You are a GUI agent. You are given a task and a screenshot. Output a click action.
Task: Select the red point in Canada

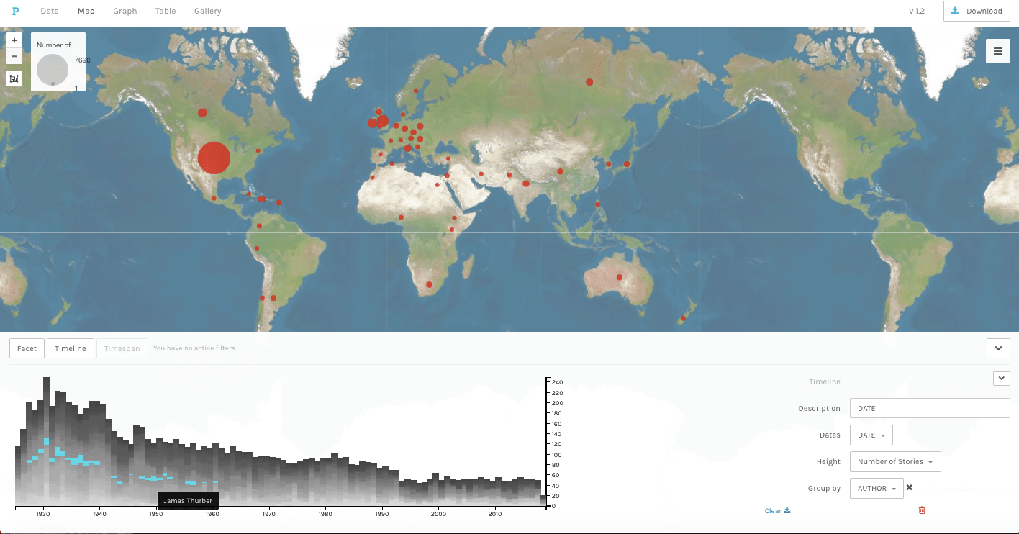click(202, 112)
